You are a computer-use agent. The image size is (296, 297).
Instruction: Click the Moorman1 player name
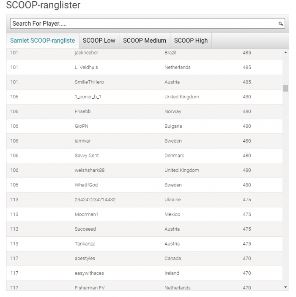pyautogui.click(x=86, y=215)
